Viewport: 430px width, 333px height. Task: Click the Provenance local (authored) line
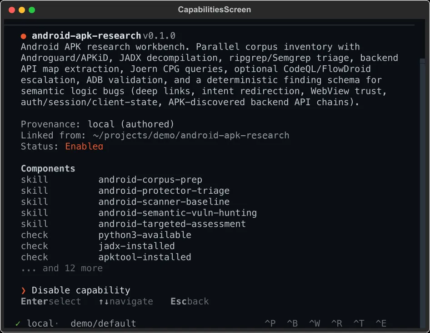click(x=98, y=124)
